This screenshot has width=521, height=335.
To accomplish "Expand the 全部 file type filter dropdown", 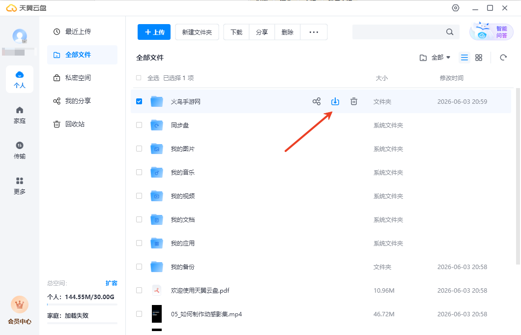I will [435, 58].
